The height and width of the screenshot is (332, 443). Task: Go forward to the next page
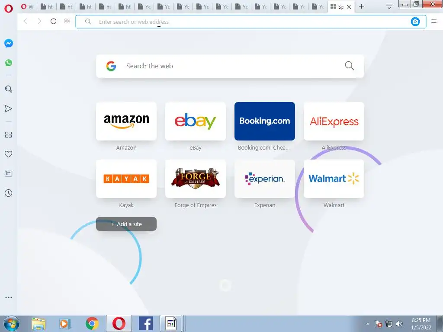tap(39, 21)
